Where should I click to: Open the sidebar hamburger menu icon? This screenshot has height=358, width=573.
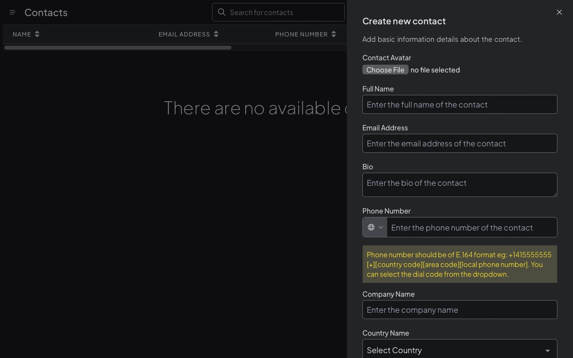tap(12, 12)
